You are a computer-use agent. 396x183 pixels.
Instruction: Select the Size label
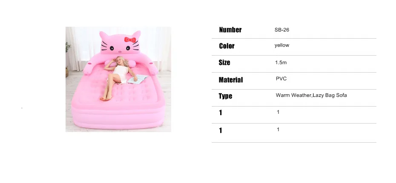(224, 62)
